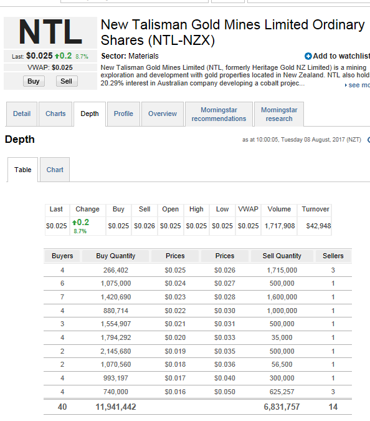This screenshot has width=370, height=421.
Task: Click buy quantity 1,075,000
Action: (x=116, y=284)
